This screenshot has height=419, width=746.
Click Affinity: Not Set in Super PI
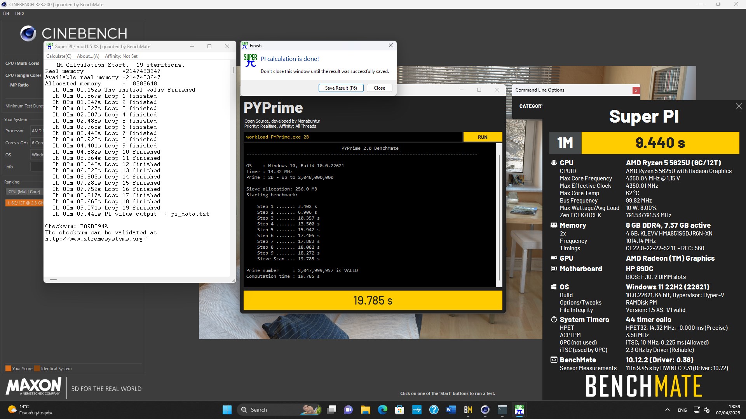pyautogui.click(x=121, y=56)
